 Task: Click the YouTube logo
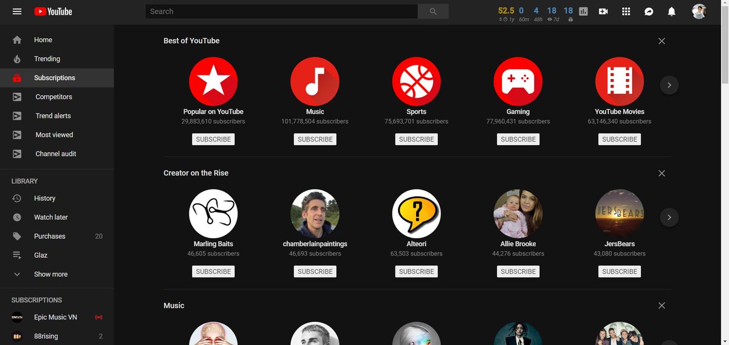pos(53,12)
